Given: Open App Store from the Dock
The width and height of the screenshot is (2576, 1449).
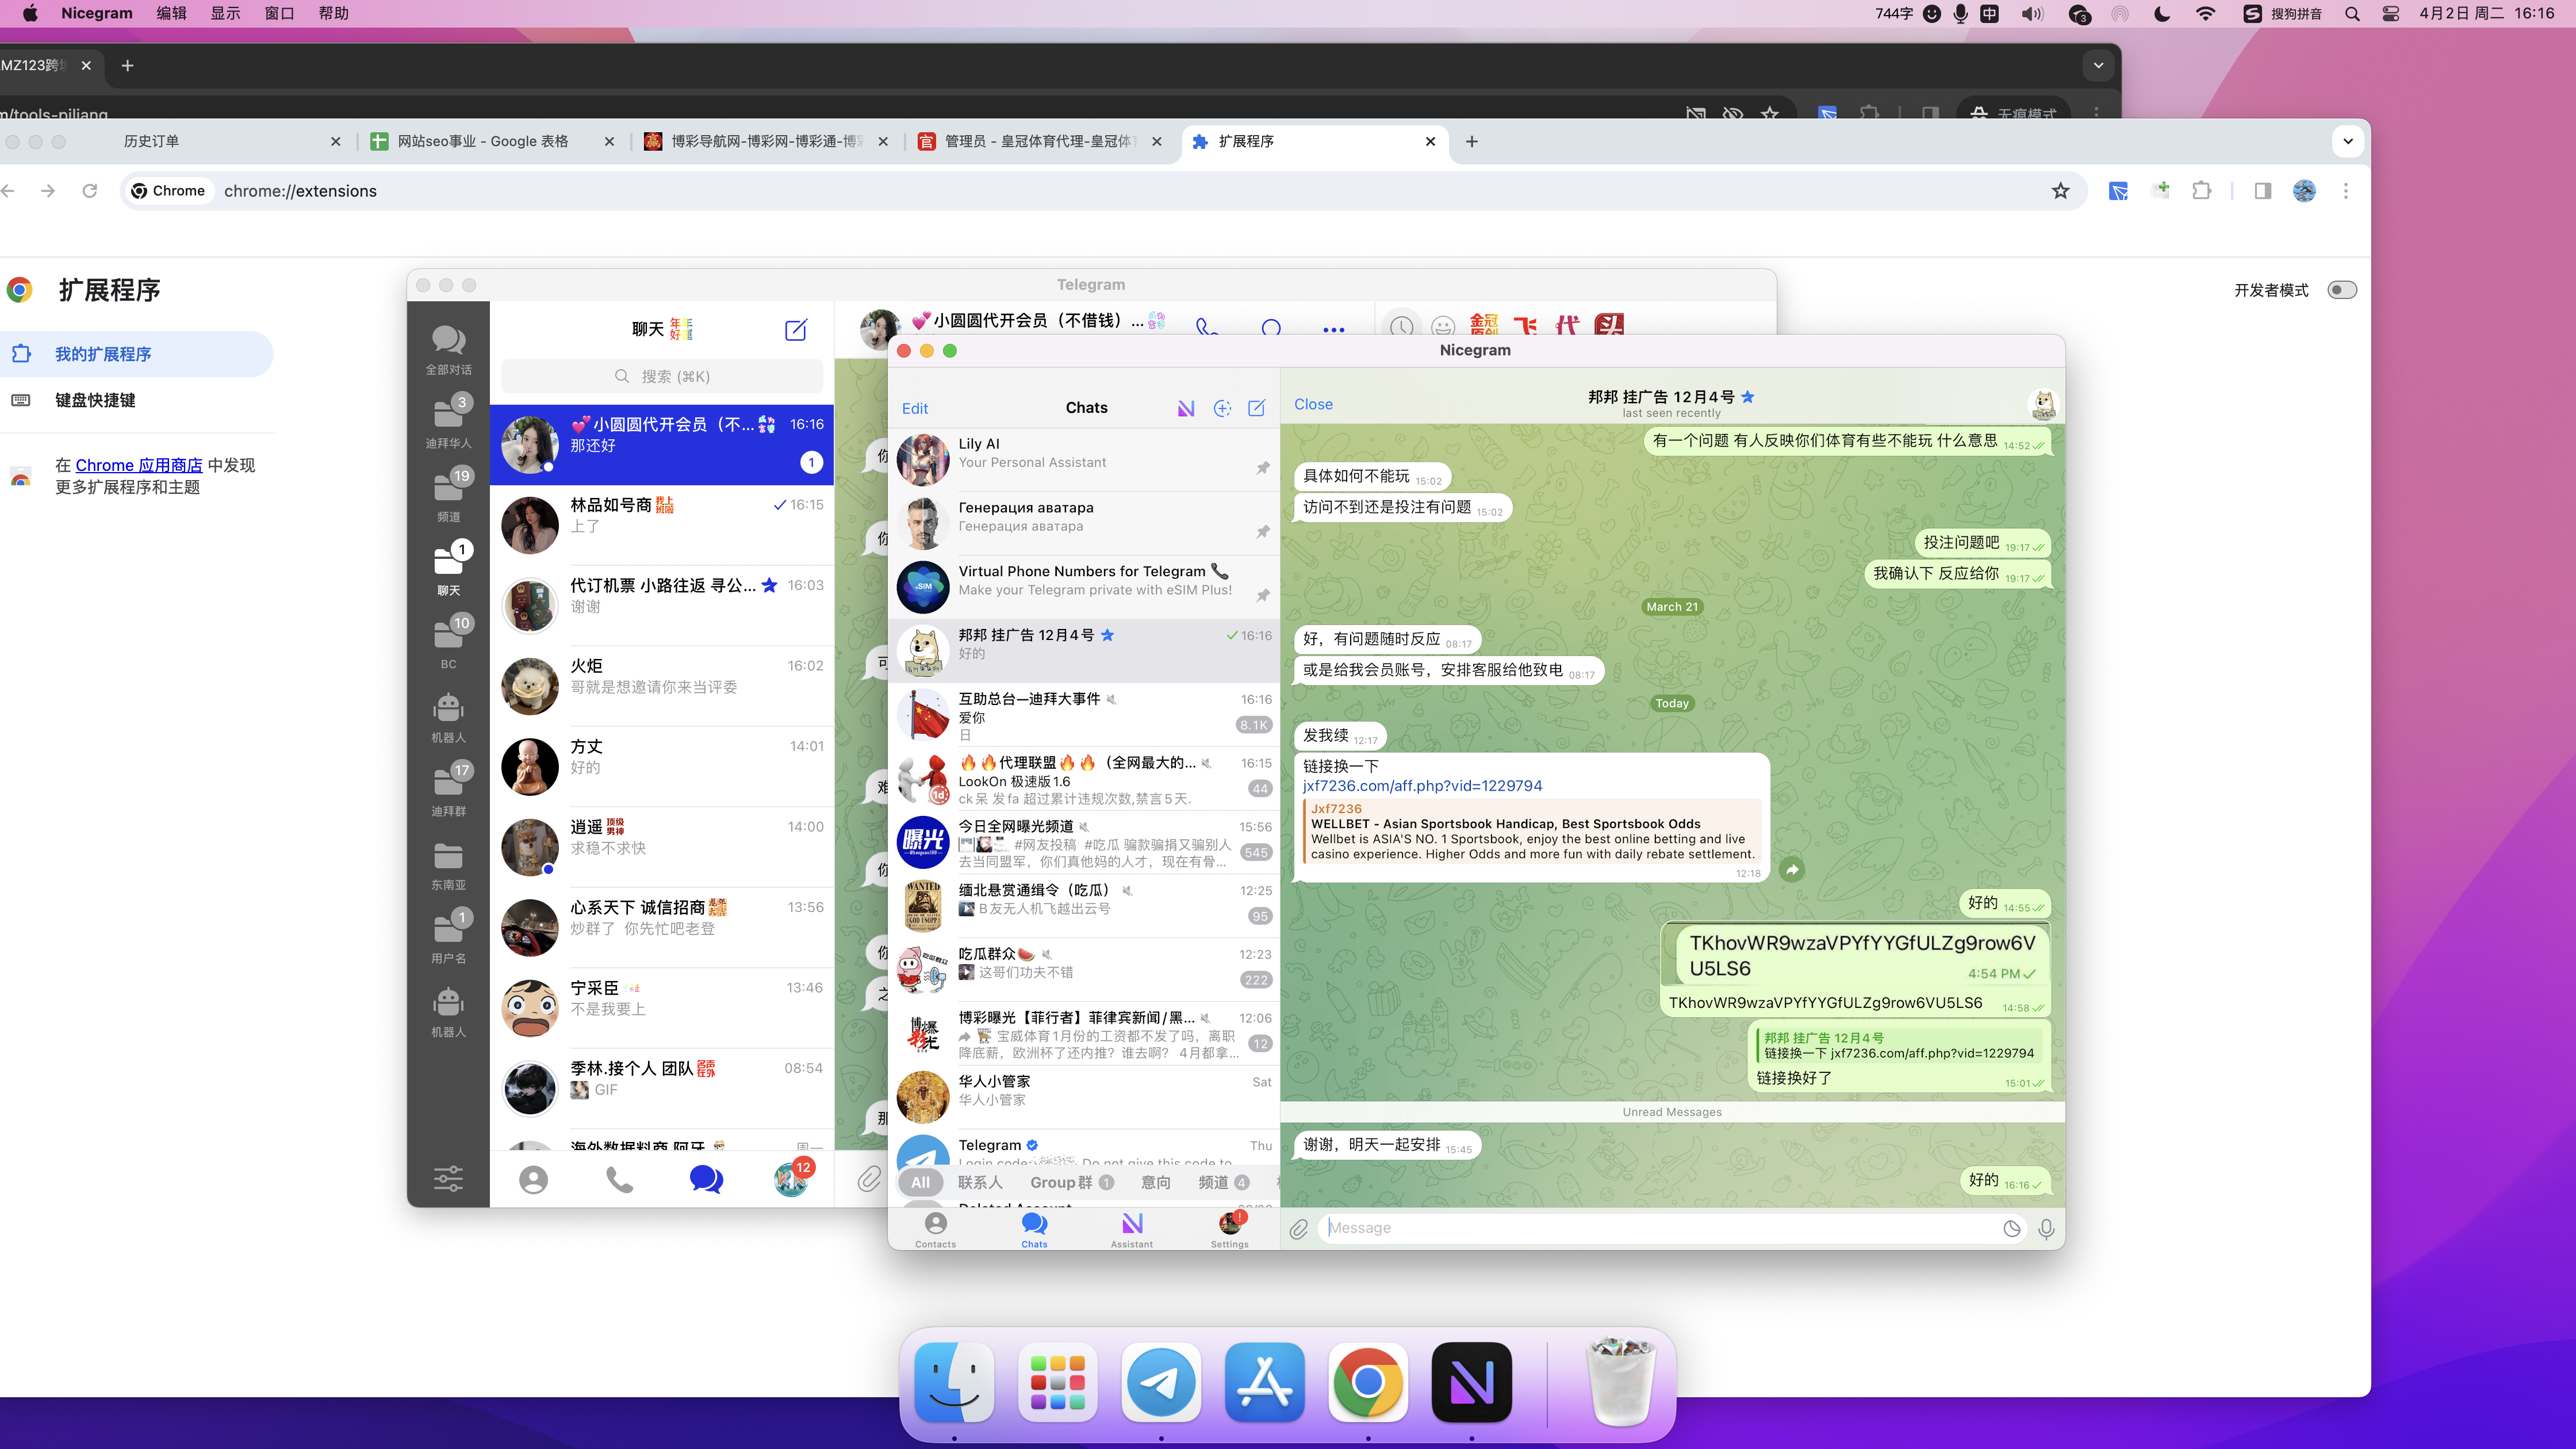Looking at the screenshot, I should [1264, 1382].
